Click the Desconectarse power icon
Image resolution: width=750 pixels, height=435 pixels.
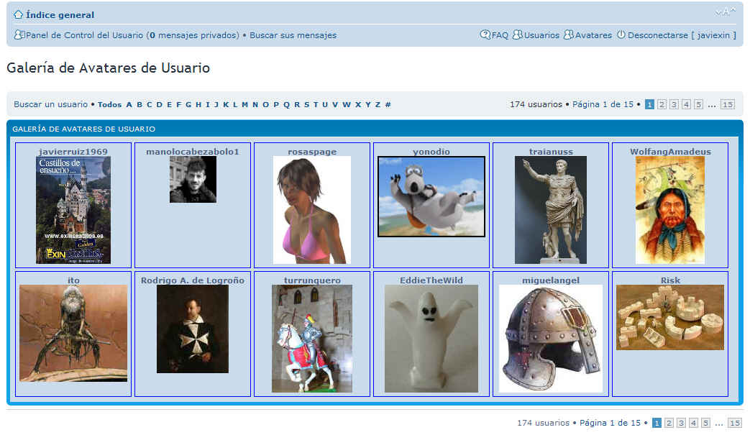[621, 35]
